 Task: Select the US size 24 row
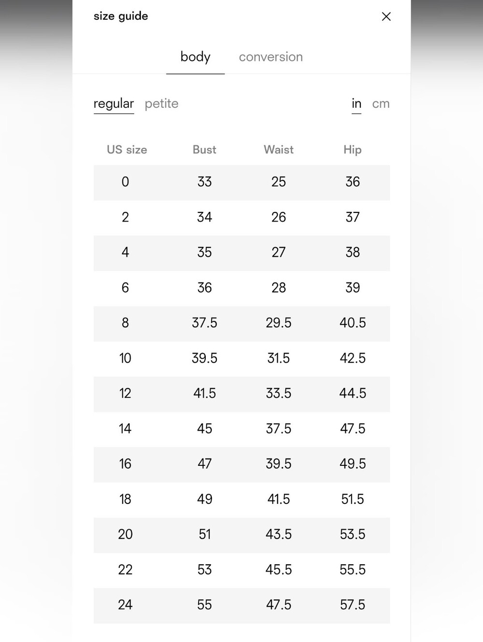coord(241,605)
